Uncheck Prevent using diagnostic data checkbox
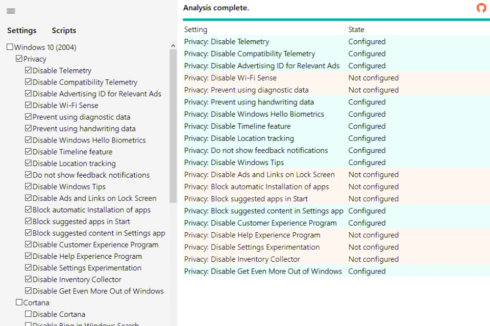Viewport: 490px width, 326px height. (29, 117)
